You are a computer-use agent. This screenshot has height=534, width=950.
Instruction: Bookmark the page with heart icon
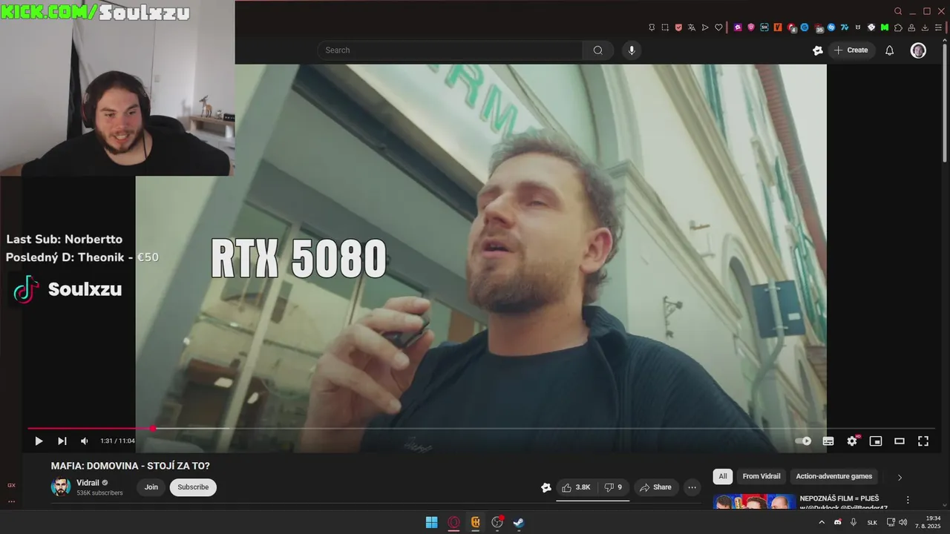point(718,27)
